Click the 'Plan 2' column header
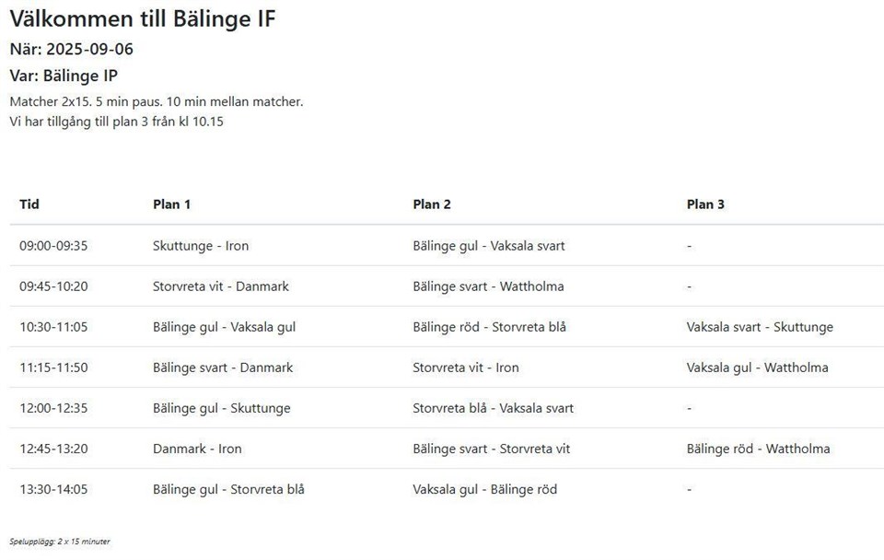 coord(432,204)
